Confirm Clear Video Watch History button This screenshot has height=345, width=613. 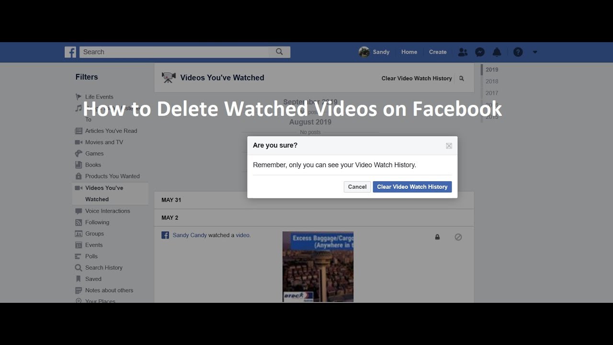pyautogui.click(x=412, y=187)
